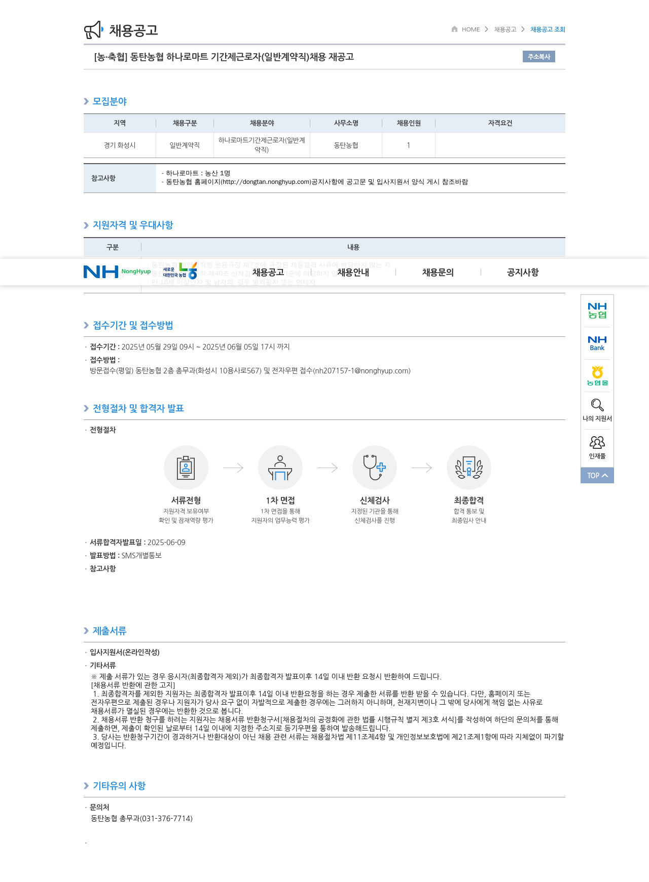
Task: Click the 접수기간 date range text
Action: [205, 347]
